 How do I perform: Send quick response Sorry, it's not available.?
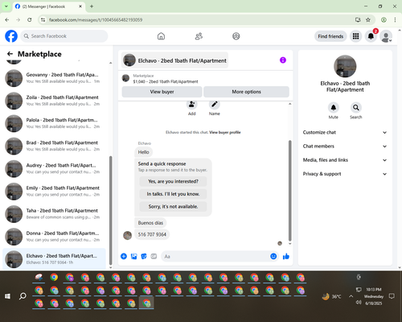(x=173, y=207)
